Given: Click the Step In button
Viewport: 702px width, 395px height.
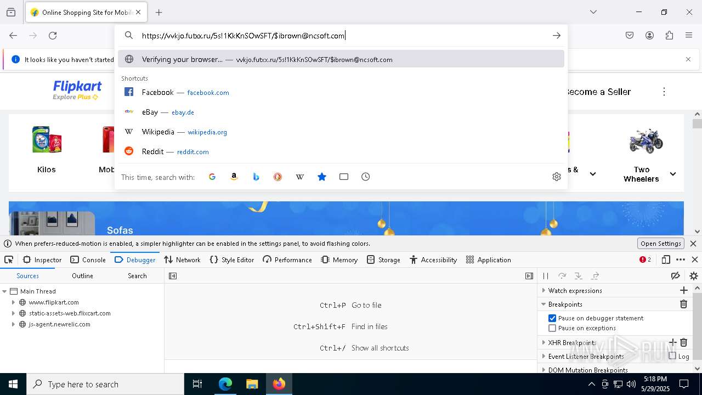Looking at the screenshot, I should pos(579,276).
